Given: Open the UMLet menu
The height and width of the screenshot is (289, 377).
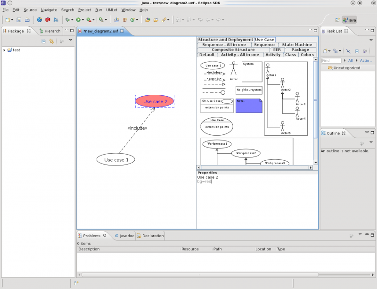Looking at the screenshot, I should coord(112,10).
